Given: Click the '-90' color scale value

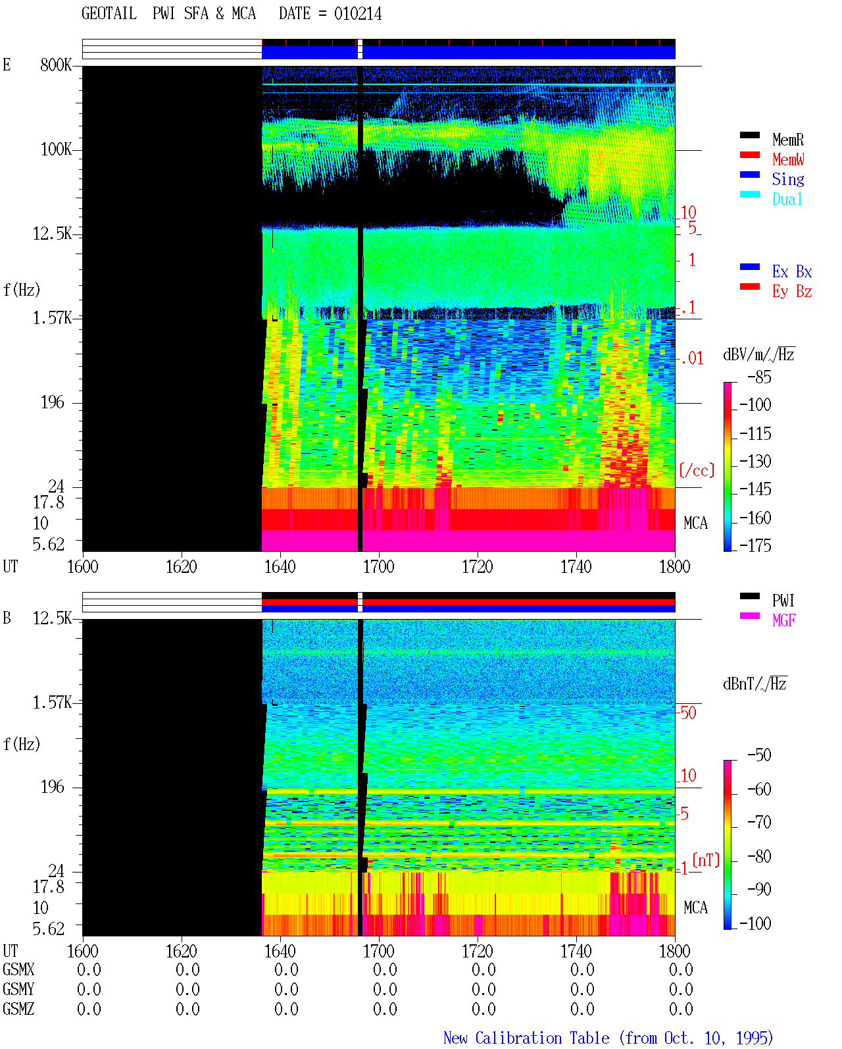Looking at the screenshot, I should [x=759, y=890].
